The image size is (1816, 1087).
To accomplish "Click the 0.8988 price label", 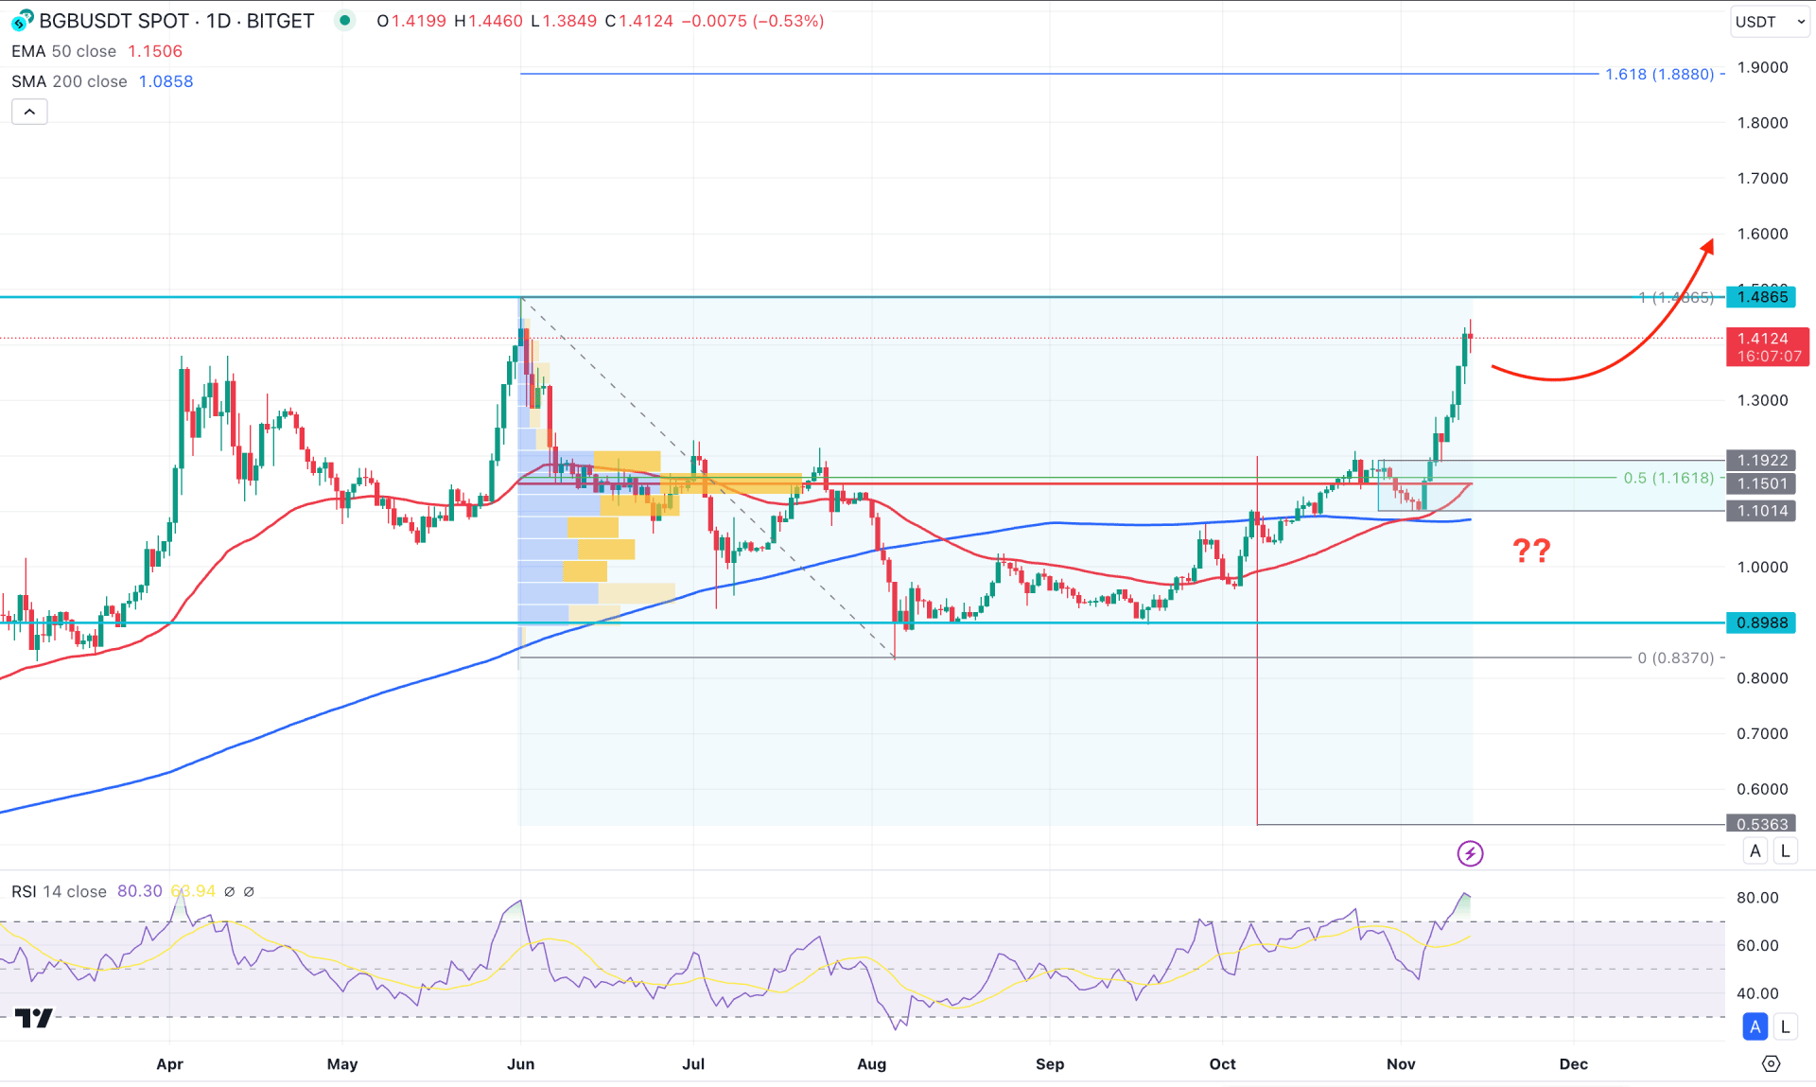I will click(1761, 622).
